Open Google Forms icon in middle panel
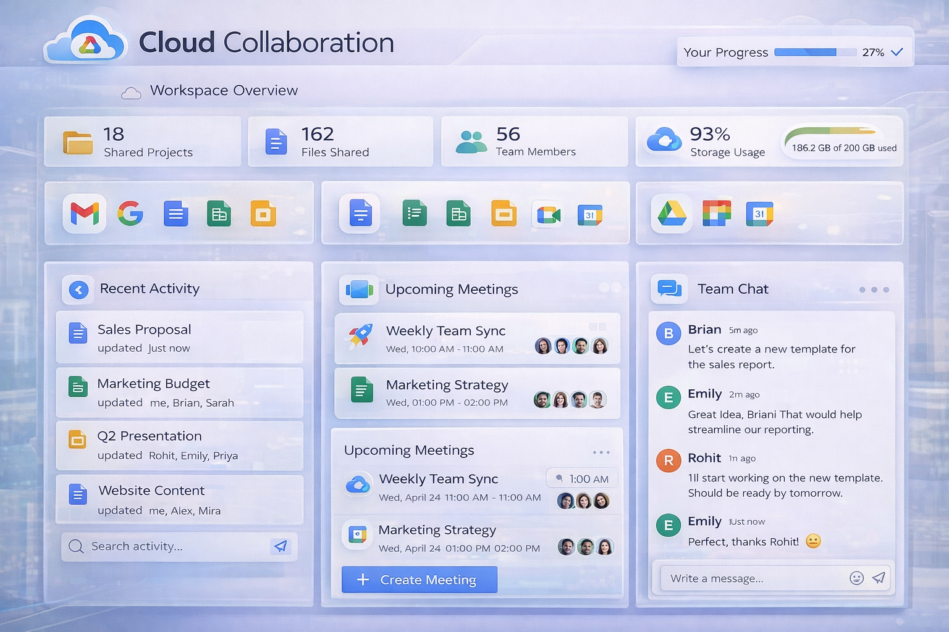The width and height of the screenshot is (949, 632). tap(415, 214)
